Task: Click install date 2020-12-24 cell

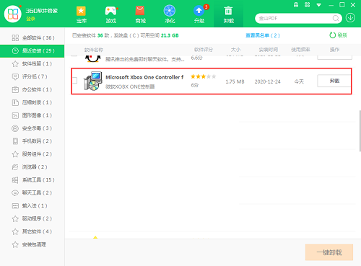Action: click(x=268, y=81)
